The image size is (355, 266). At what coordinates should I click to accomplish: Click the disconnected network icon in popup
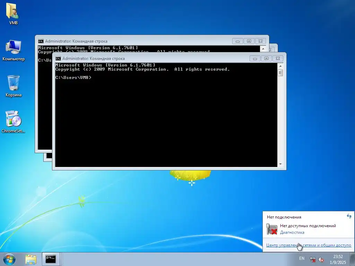[272, 229]
